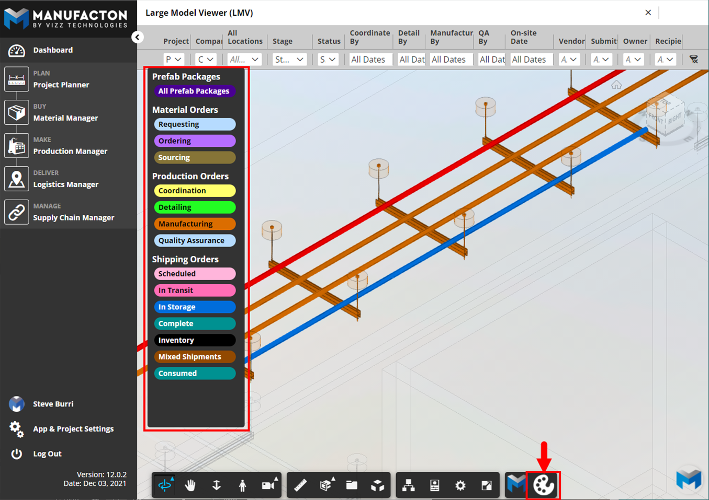This screenshot has width=709, height=500.
Task: Open the Project filter dropdown
Action: (x=174, y=59)
